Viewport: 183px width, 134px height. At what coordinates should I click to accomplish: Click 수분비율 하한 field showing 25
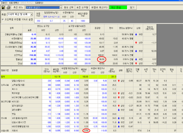coord(64,21)
